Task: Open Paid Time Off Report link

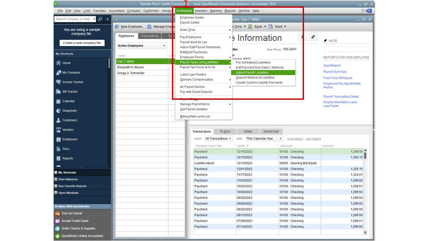Action: coord(338,78)
